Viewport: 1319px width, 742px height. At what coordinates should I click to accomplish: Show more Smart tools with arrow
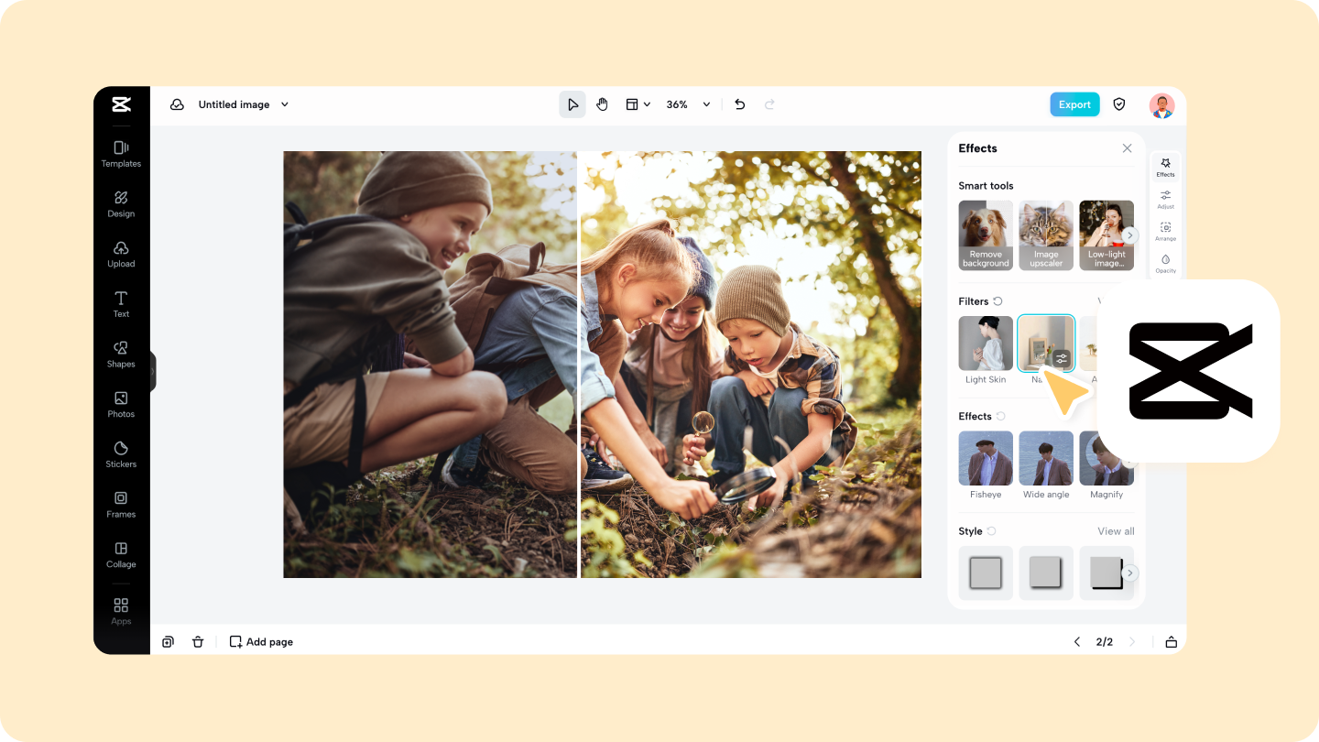coord(1130,235)
